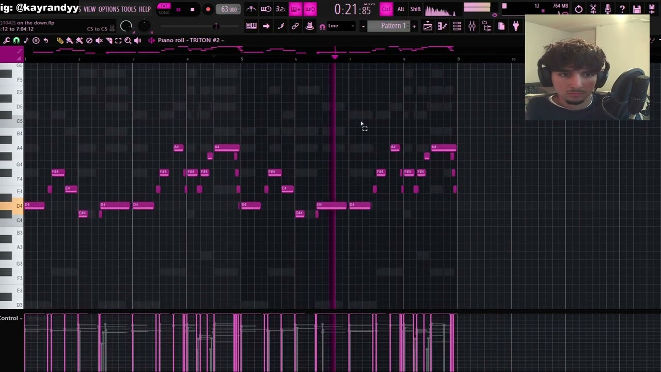Open the Mixer

pyautogui.click(x=472, y=26)
